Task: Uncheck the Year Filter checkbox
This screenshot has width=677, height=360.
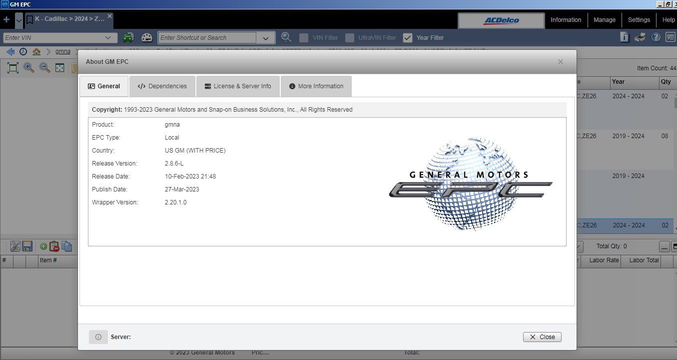Action: [x=408, y=37]
